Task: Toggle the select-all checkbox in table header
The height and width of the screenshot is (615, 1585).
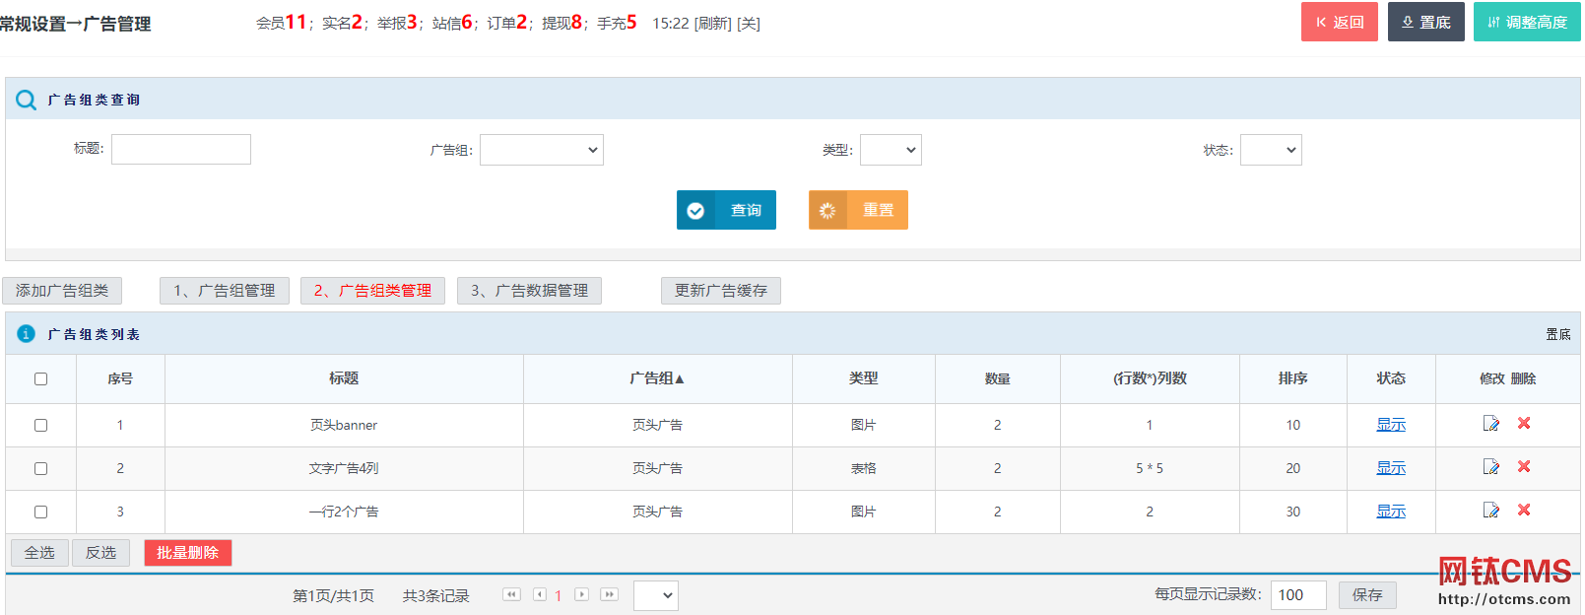Action: click(40, 378)
